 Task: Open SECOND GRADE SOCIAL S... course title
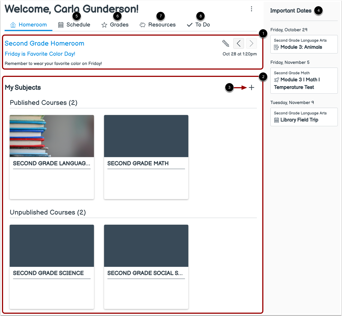pos(145,273)
